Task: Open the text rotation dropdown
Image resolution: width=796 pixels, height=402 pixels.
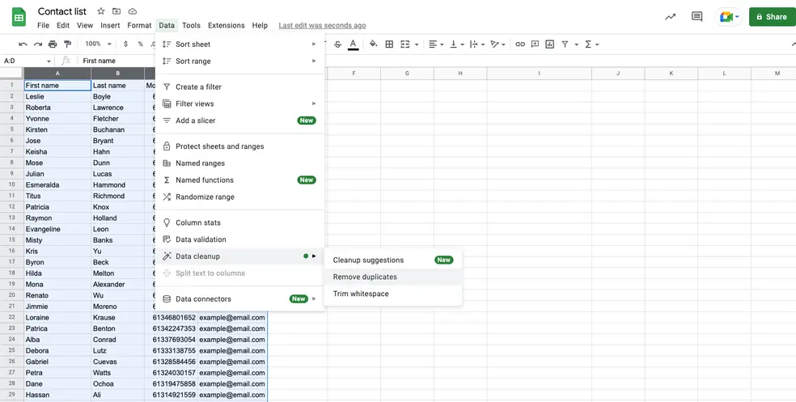Action: tap(497, 44)
